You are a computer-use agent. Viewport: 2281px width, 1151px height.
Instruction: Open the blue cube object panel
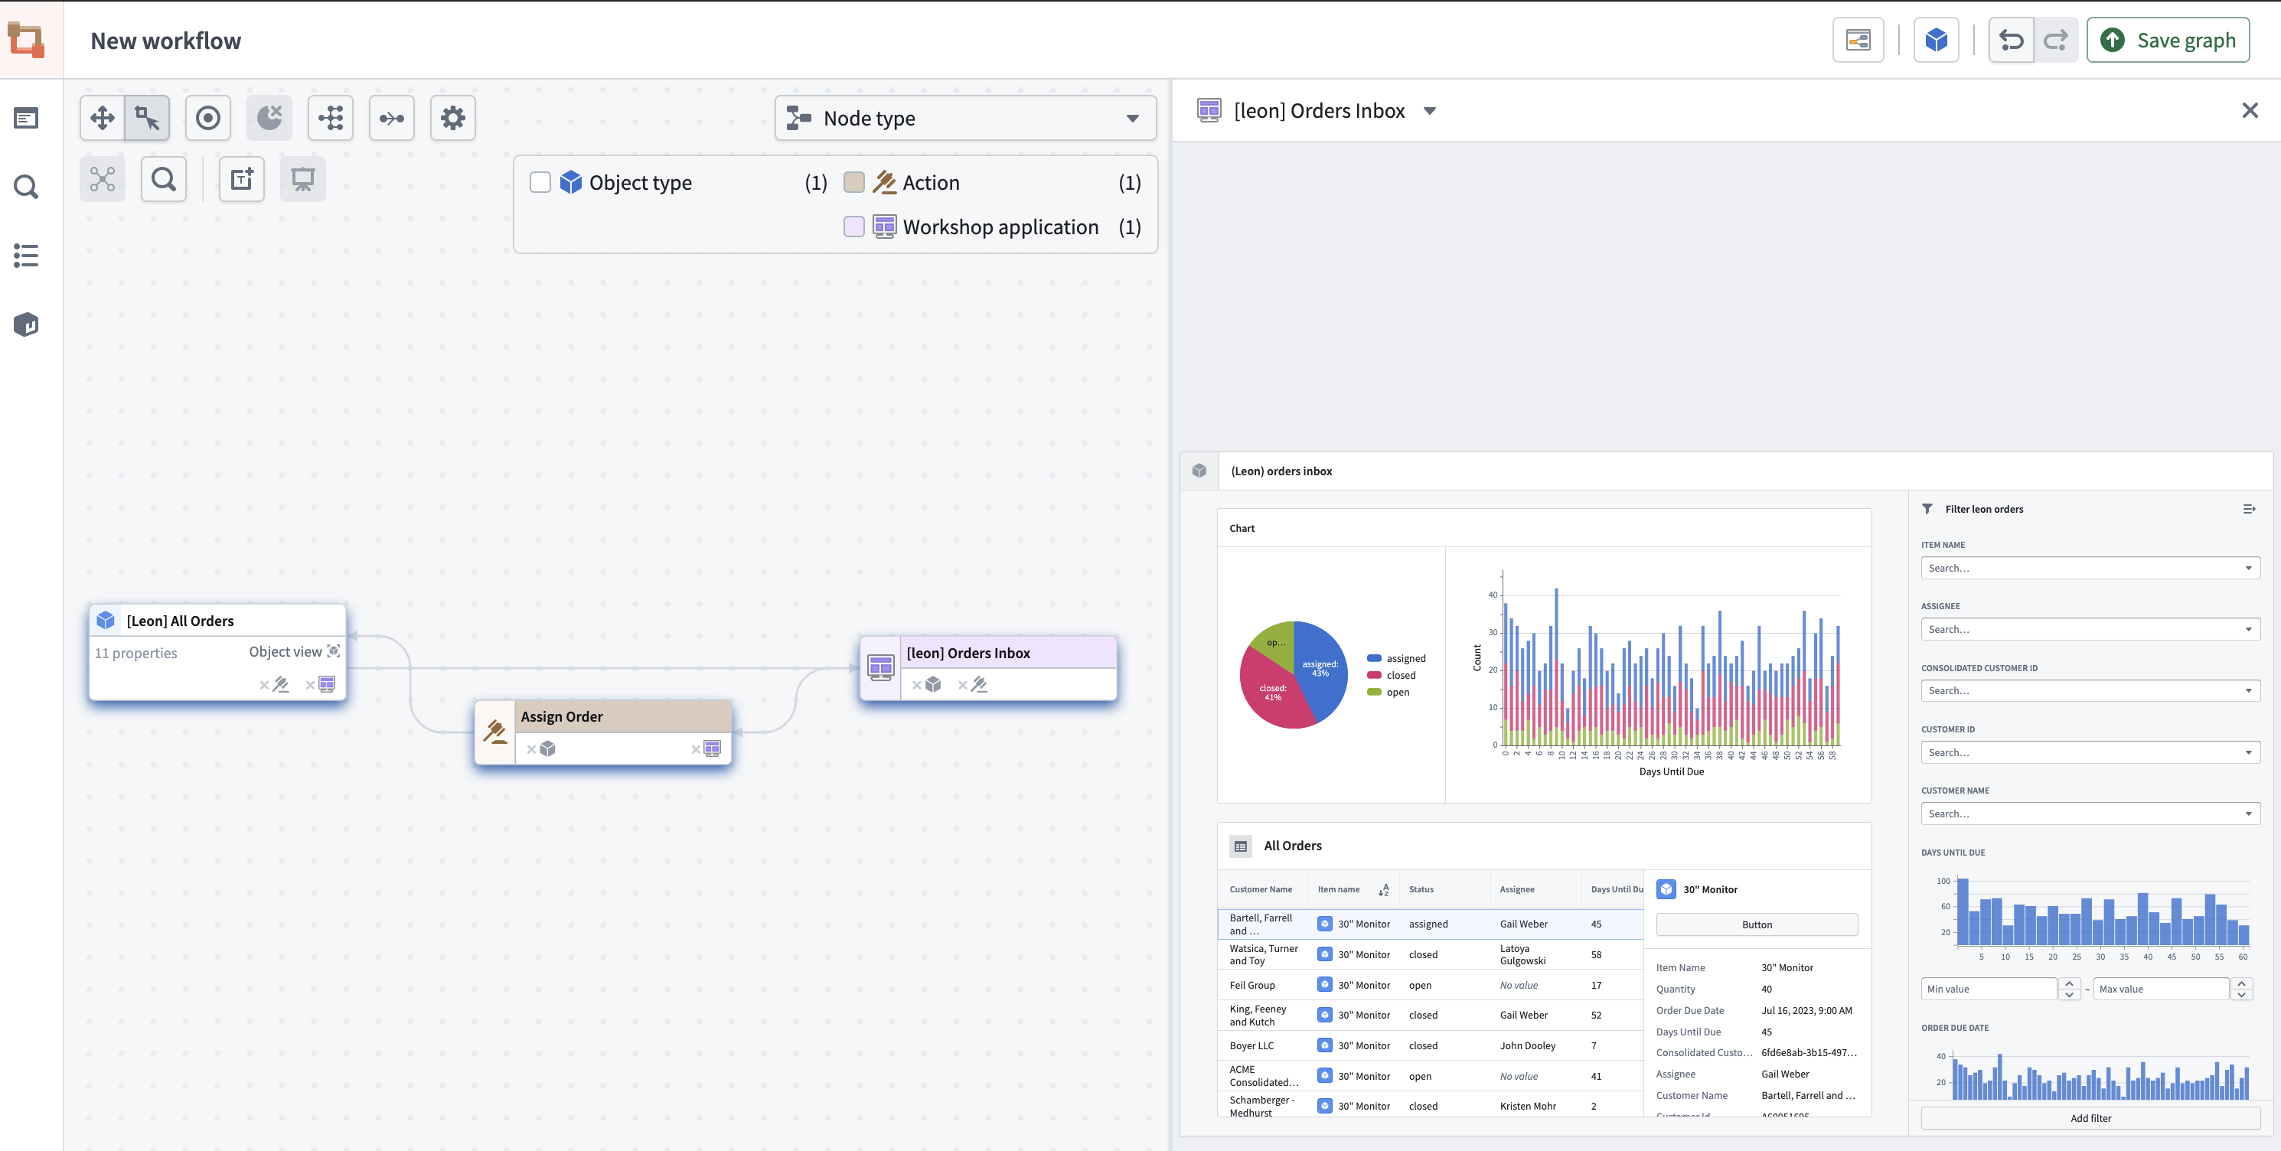click(1936, 40)
